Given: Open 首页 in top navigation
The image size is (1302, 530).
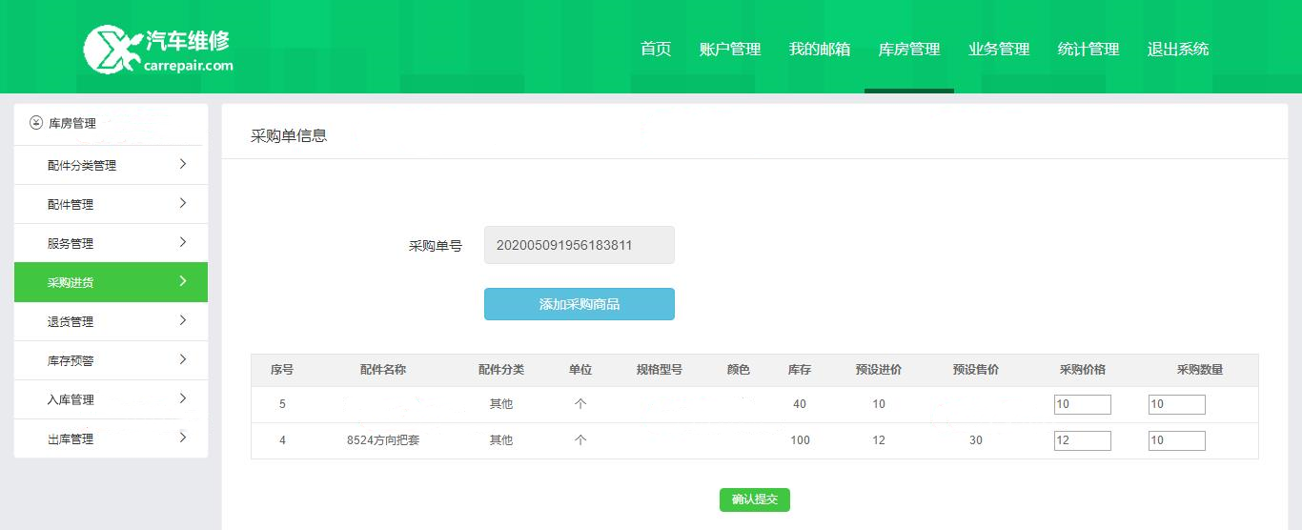Looking at the screenshot, I should (656, 50).
